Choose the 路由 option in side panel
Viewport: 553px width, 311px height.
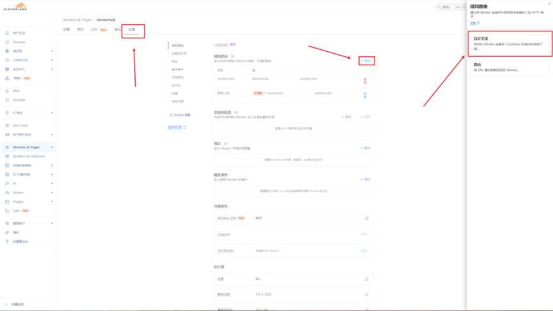point(509,67)
